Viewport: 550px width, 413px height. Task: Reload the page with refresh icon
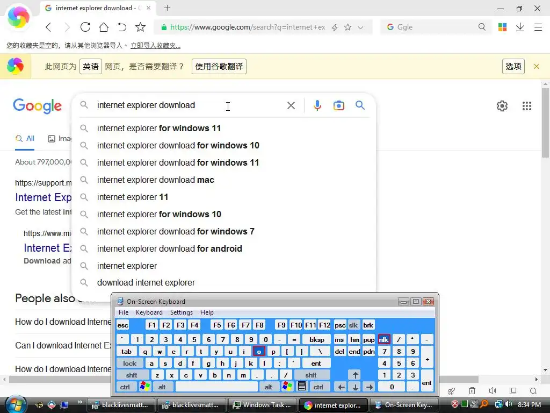[85, 27]
